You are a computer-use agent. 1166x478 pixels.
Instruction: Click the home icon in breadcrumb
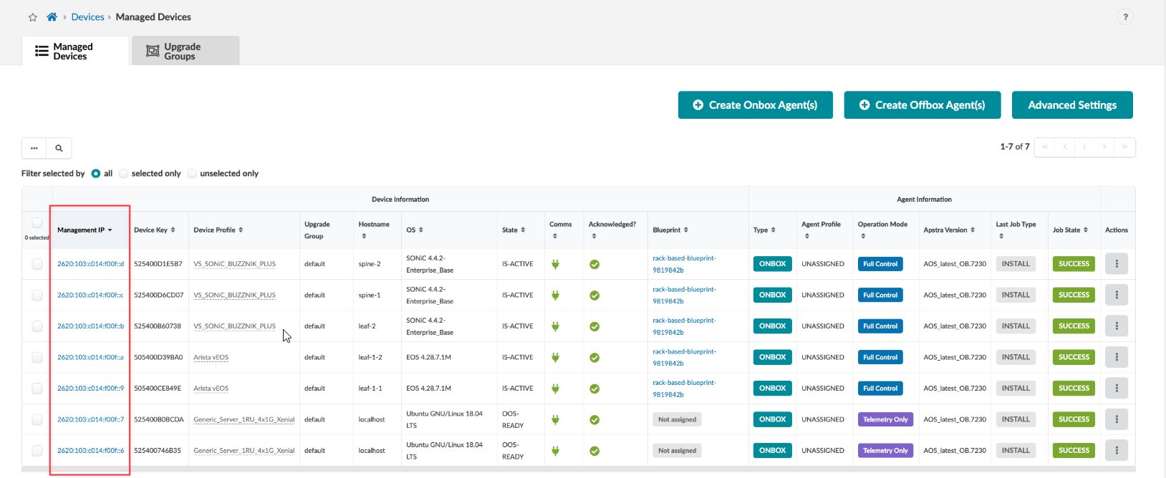pos(52,17)
